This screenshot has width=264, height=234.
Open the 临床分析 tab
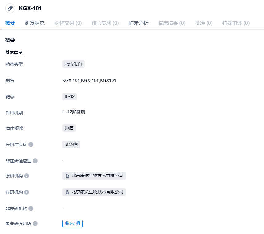tap(138, 23)
